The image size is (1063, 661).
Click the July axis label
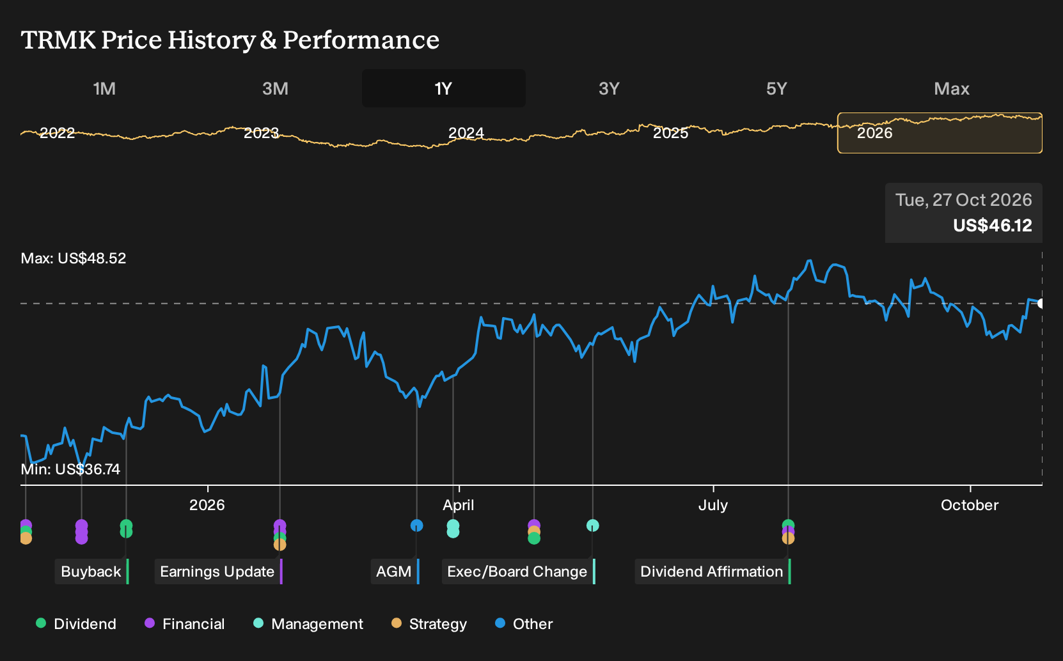pyautogui.click(x=713, y=505)
